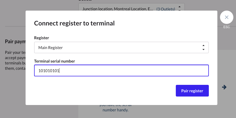Close the dialog with the X icon

coord(226,18)
